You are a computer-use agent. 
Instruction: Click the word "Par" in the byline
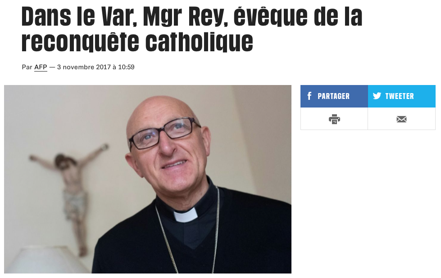pos(27,67)
